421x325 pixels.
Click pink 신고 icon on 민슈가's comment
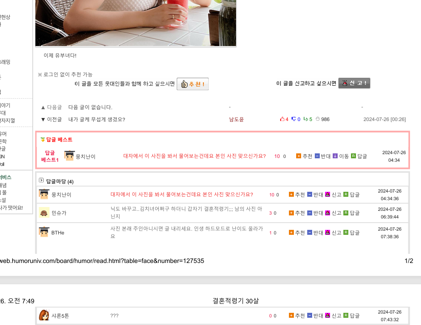pos(327,213)
